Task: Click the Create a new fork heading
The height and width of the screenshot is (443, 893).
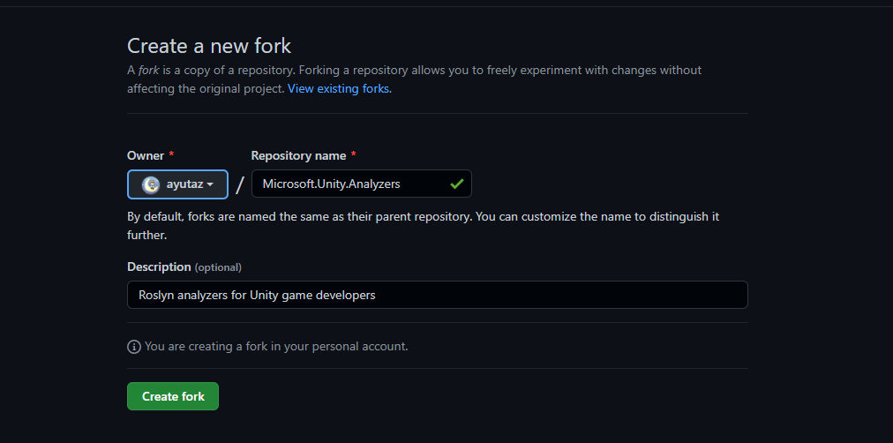Action: coord(209,46)
